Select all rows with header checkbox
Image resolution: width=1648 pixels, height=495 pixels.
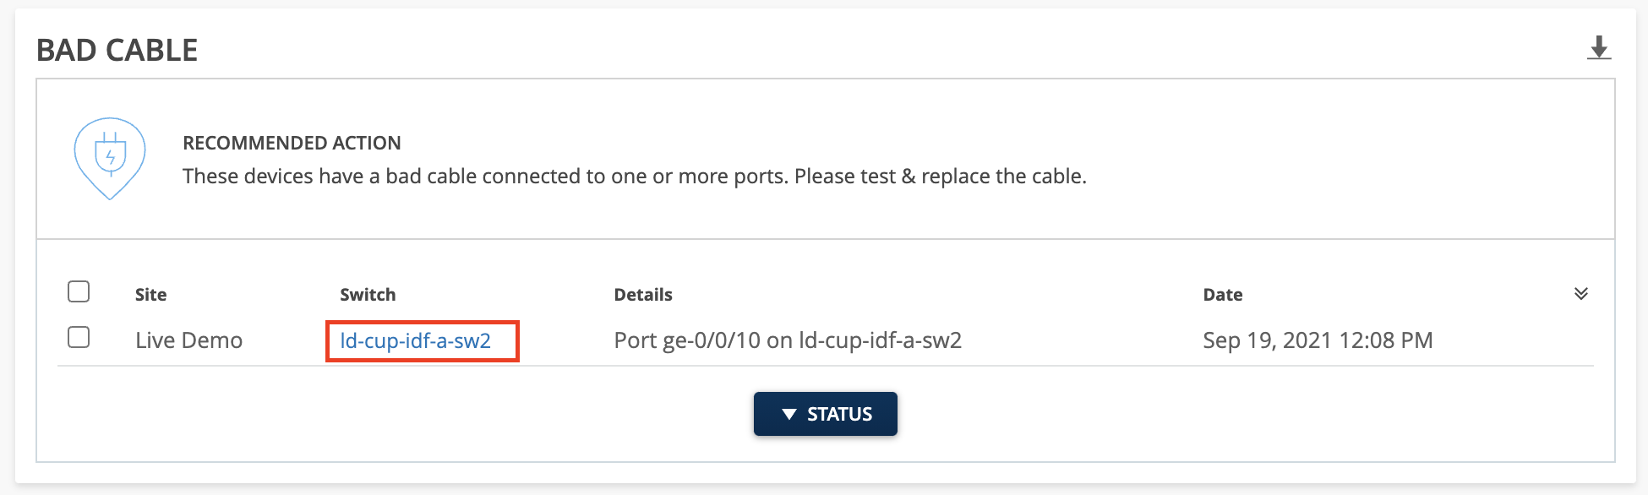point(79,292)
